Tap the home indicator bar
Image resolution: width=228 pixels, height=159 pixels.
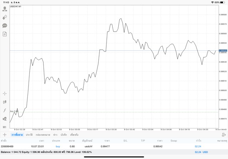point(114,157)
